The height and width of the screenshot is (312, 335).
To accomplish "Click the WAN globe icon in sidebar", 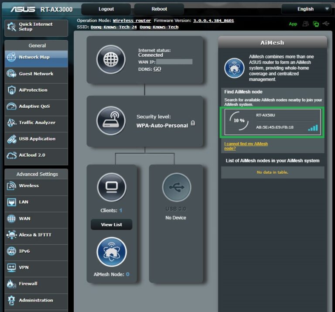I will tap(11, 218).
